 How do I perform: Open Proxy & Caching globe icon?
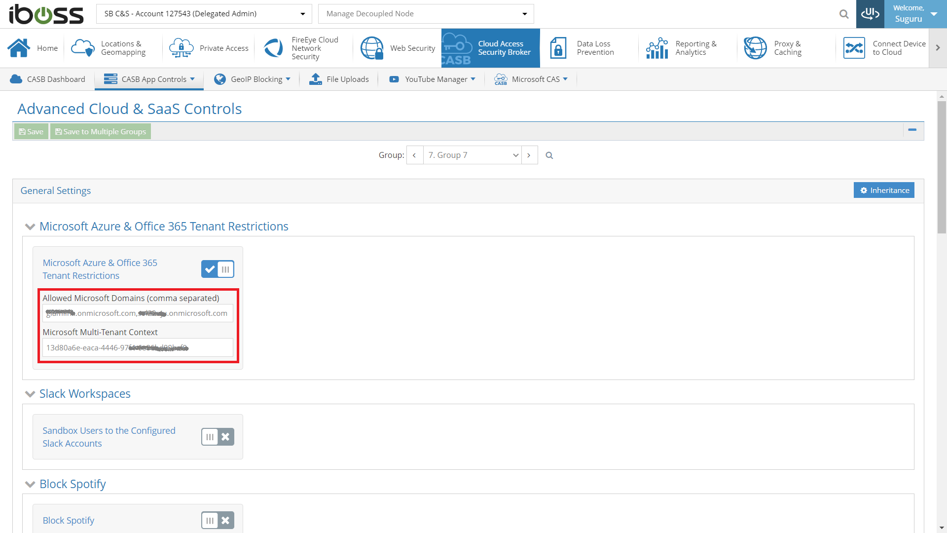755,48
